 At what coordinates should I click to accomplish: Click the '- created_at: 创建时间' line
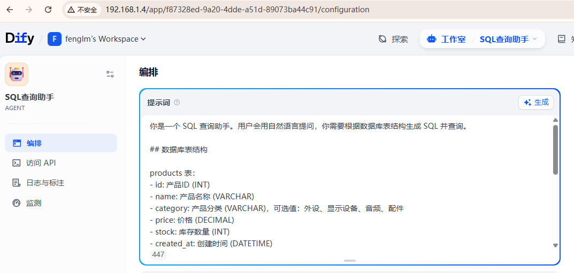211,244
